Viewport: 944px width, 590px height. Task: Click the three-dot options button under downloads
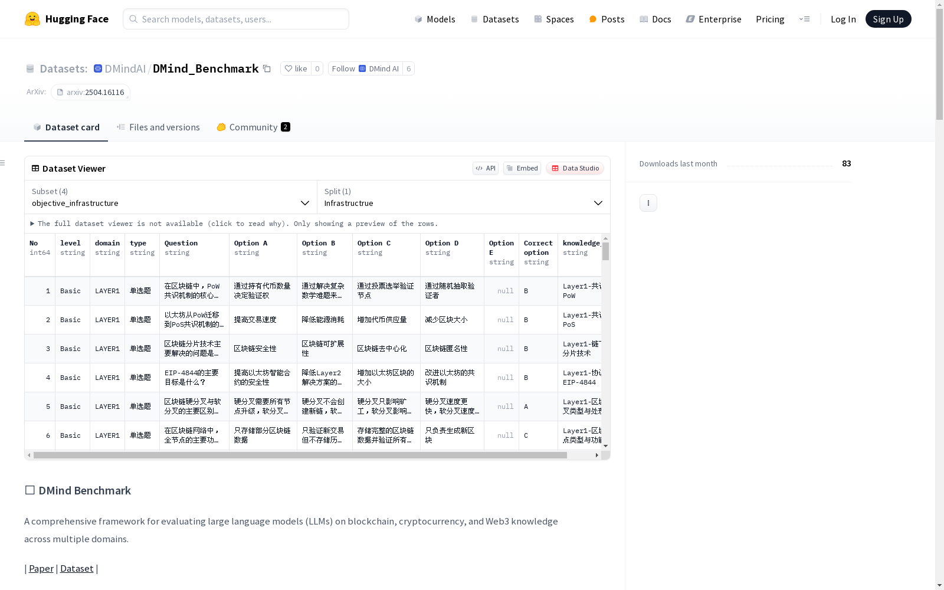648,203
